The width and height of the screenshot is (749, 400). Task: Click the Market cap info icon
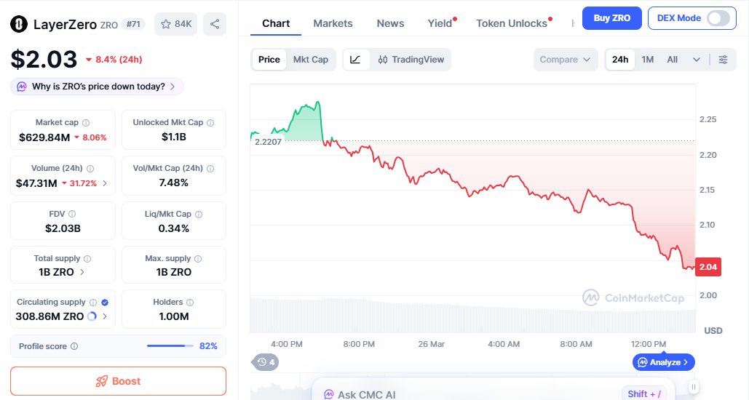(x=86, y=123)
